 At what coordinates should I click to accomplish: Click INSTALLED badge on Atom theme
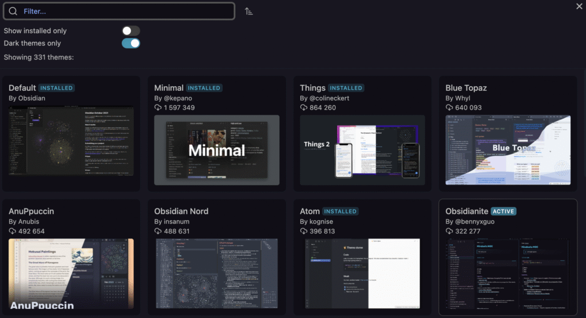pyautogui.click(x=340, y=211)
